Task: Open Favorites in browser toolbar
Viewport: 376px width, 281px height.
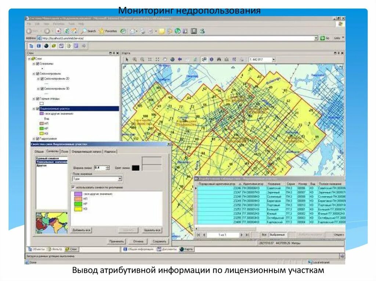Action: pyautogui.click(x=108, y=31)
